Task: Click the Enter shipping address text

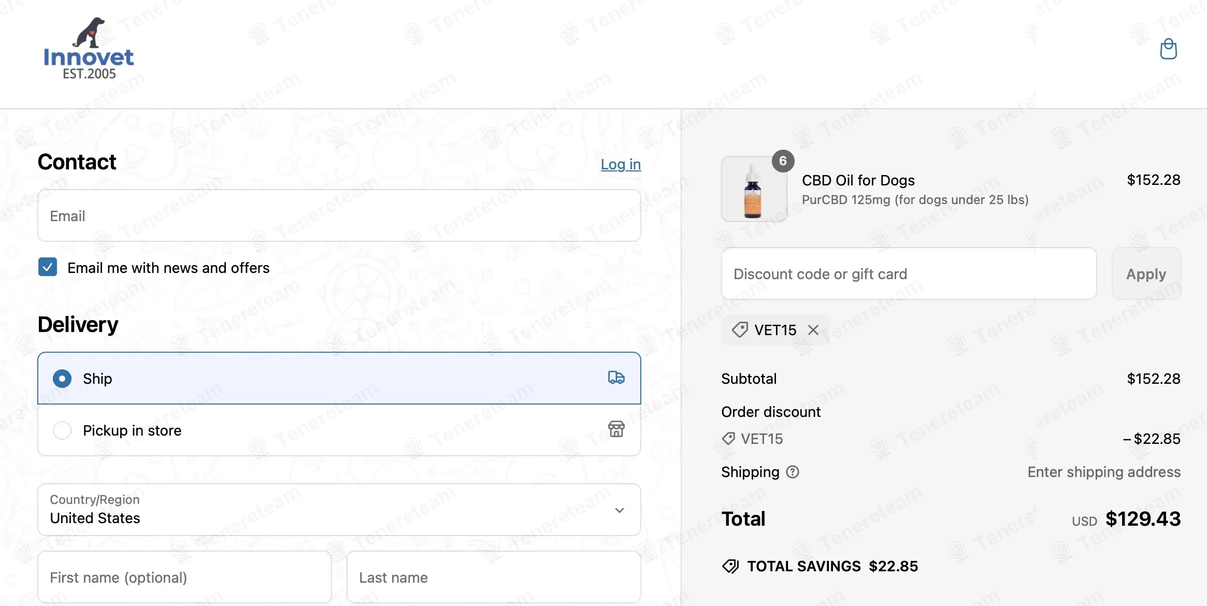Action: pos(1104,472)
